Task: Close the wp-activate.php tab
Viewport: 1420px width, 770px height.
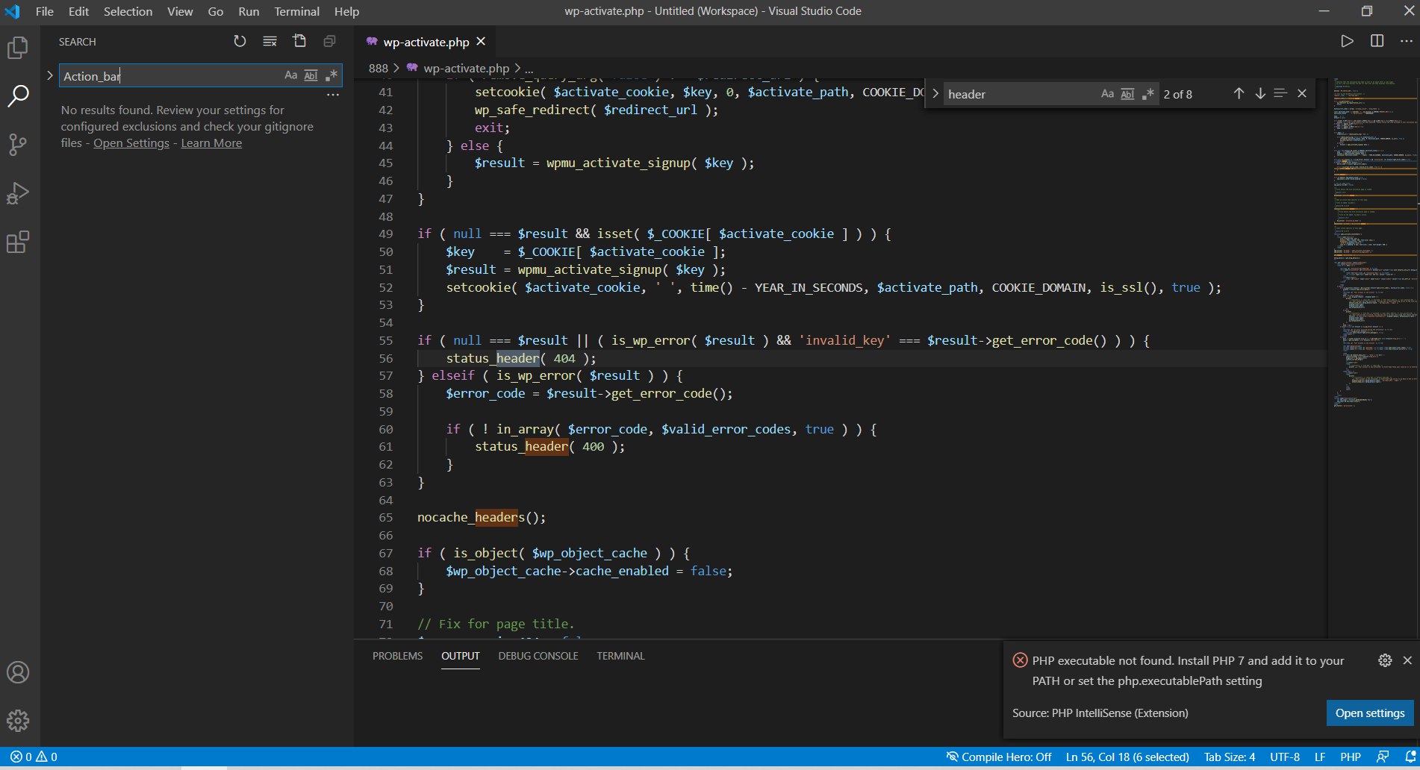Action: click(481, 42)
